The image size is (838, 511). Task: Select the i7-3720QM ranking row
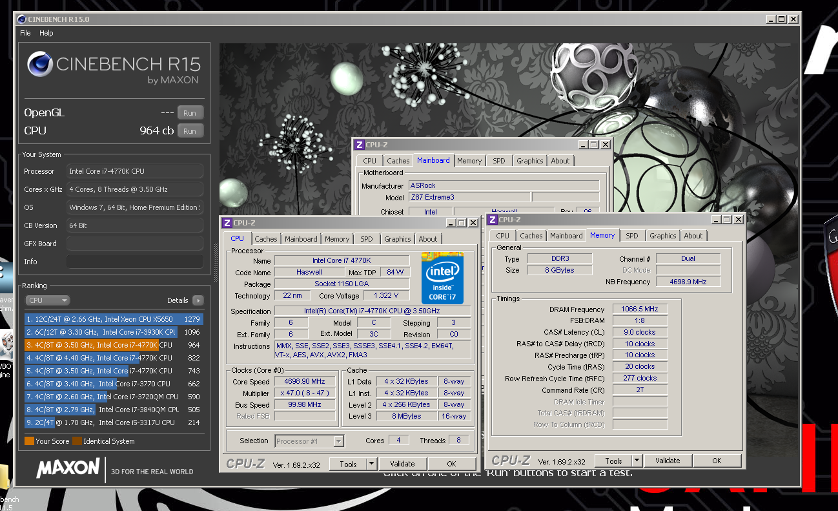pyautogui.click(x=114, y=397)
